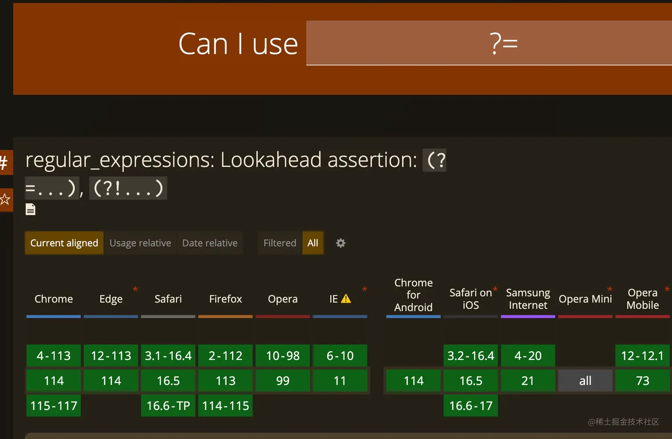Select Firefox 114-115 cell
The height and width of the screenshot is (439, 672).
[x=225, y=406]
